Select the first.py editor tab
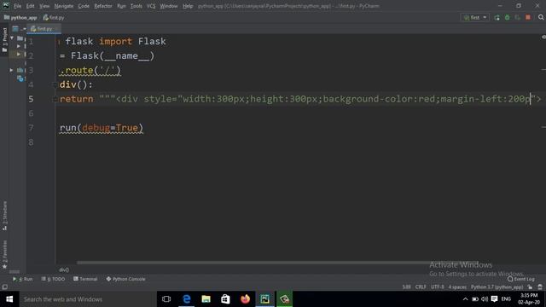 pyautogui.click(x=44, y=29)
